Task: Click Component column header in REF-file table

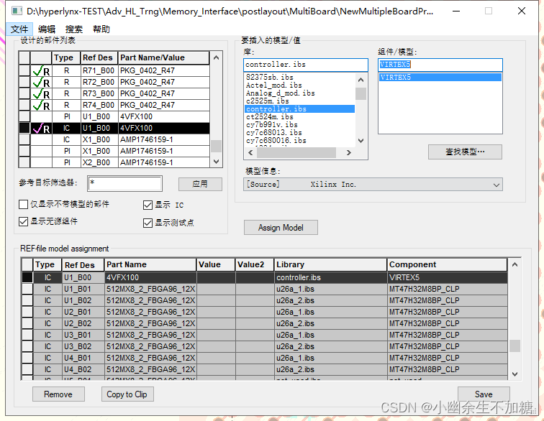Action: pos(447,264)
